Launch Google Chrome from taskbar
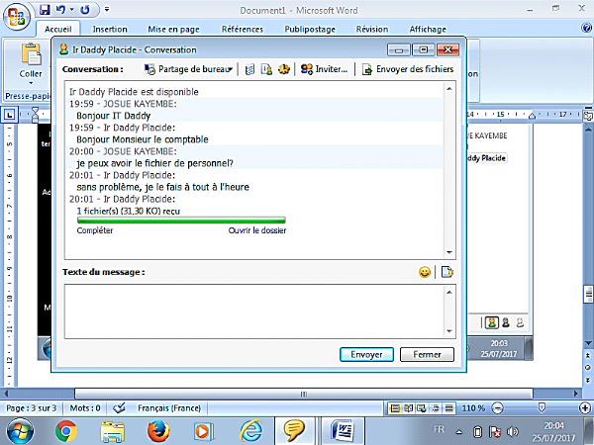The height and width of the screenshot is (445, 594). tap(66, 431)
